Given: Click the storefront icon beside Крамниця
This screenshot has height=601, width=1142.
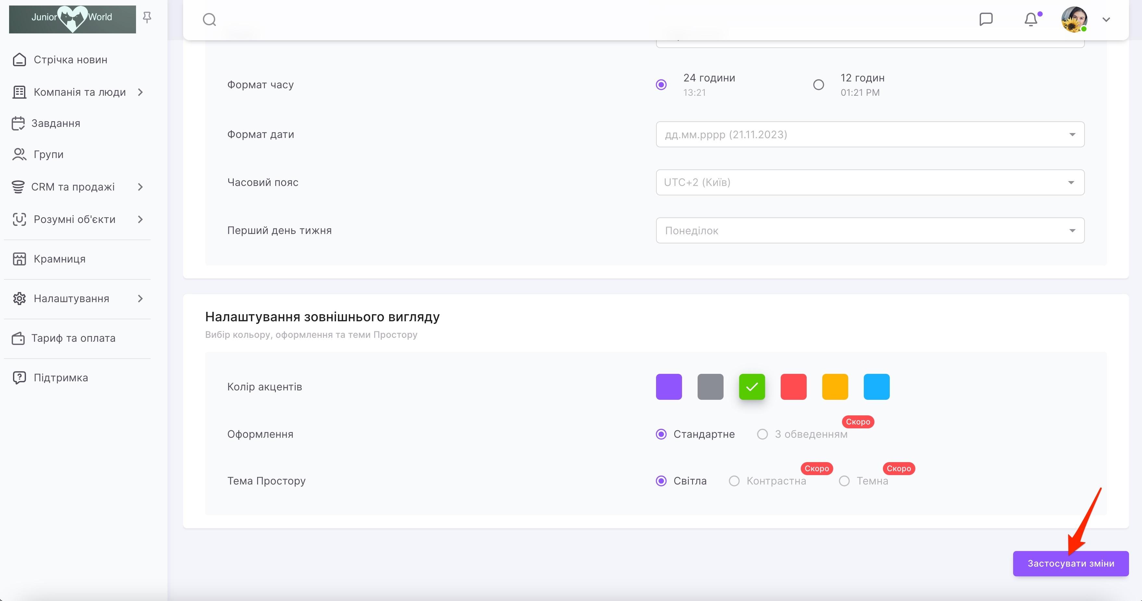Looking at the screenshot, I should tap(19, 259).
